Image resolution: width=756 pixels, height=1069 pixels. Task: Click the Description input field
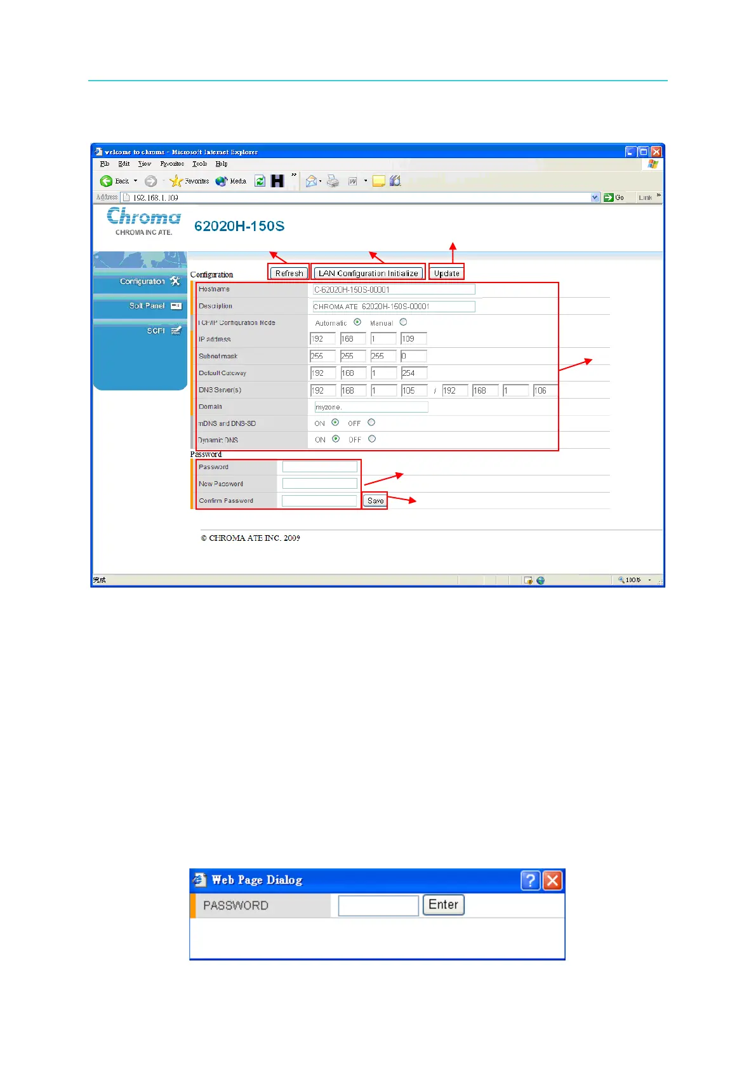394,307
